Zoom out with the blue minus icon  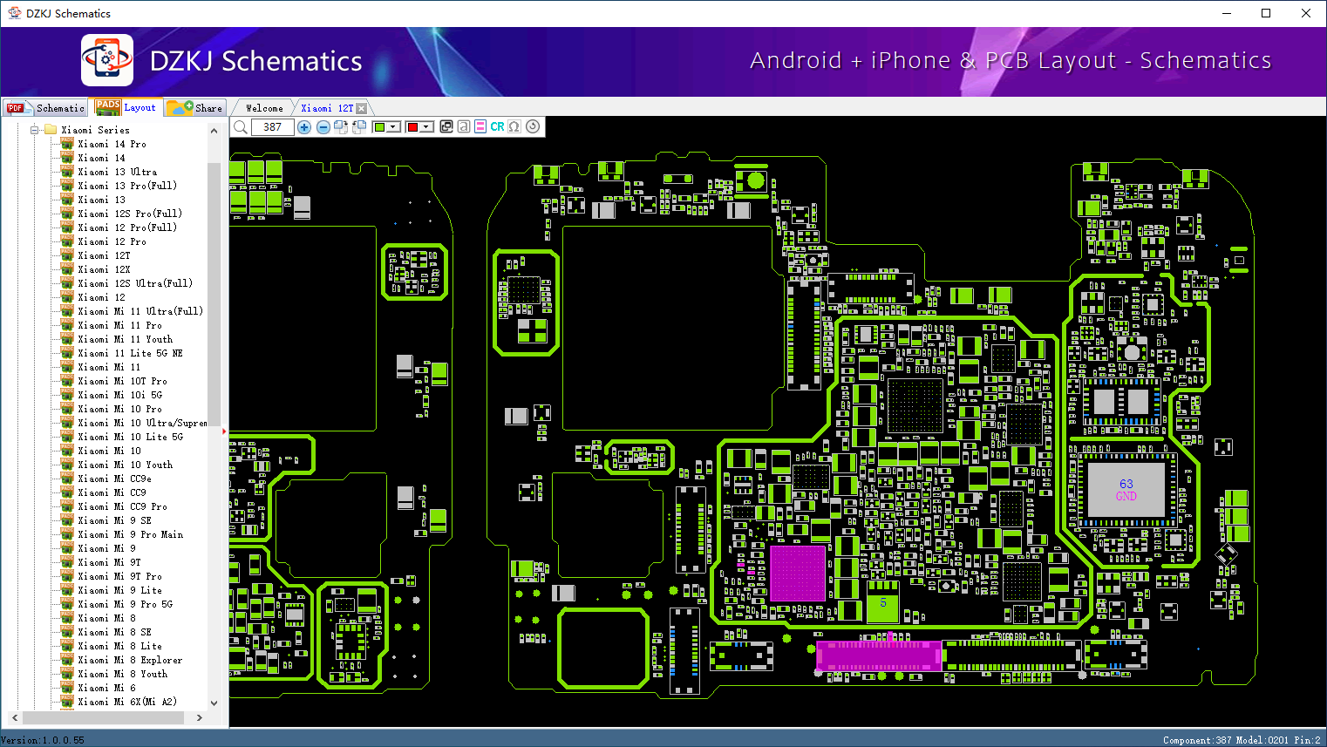coord(323,127)
